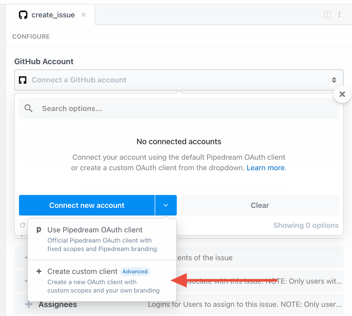Click the refresh options icon

pyautogui.click(x=23, y=225)
